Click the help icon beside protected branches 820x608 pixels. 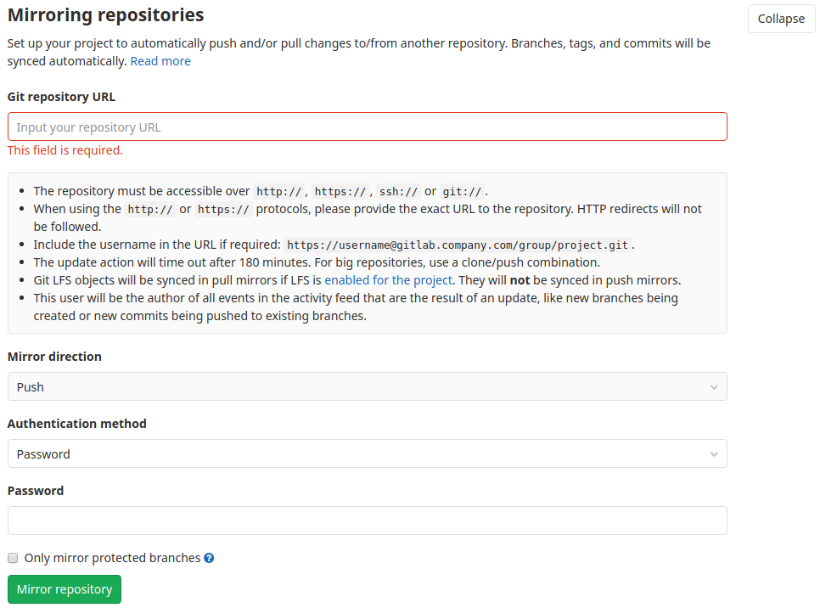(209, 558)
